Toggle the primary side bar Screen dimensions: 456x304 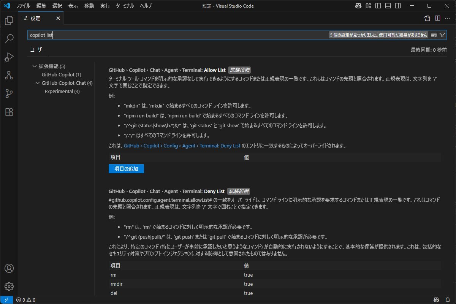[378, 6]
